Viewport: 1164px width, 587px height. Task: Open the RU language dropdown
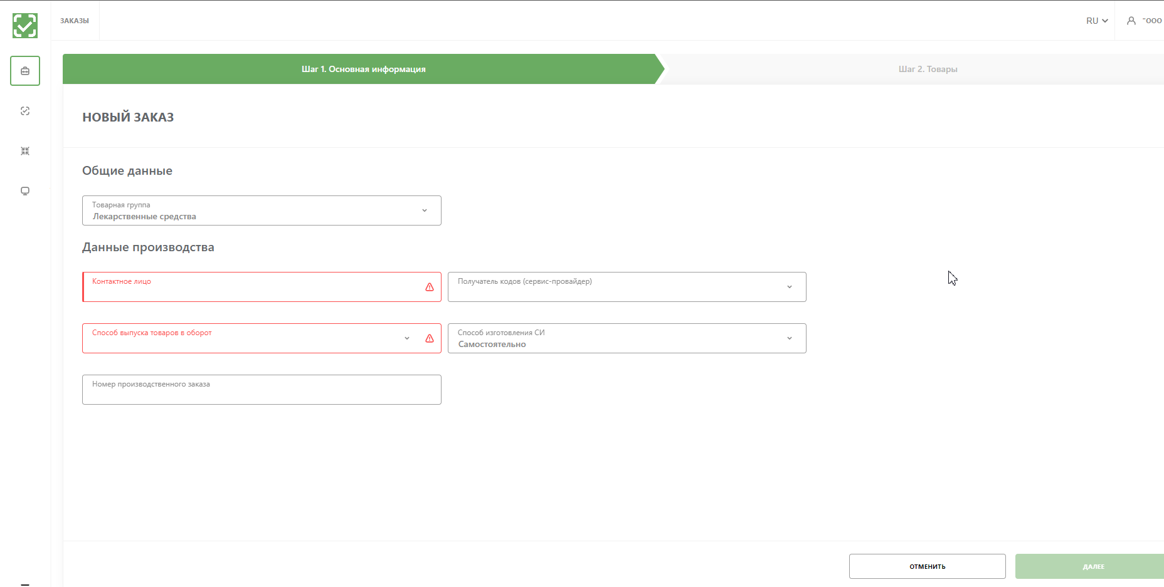1097,21
